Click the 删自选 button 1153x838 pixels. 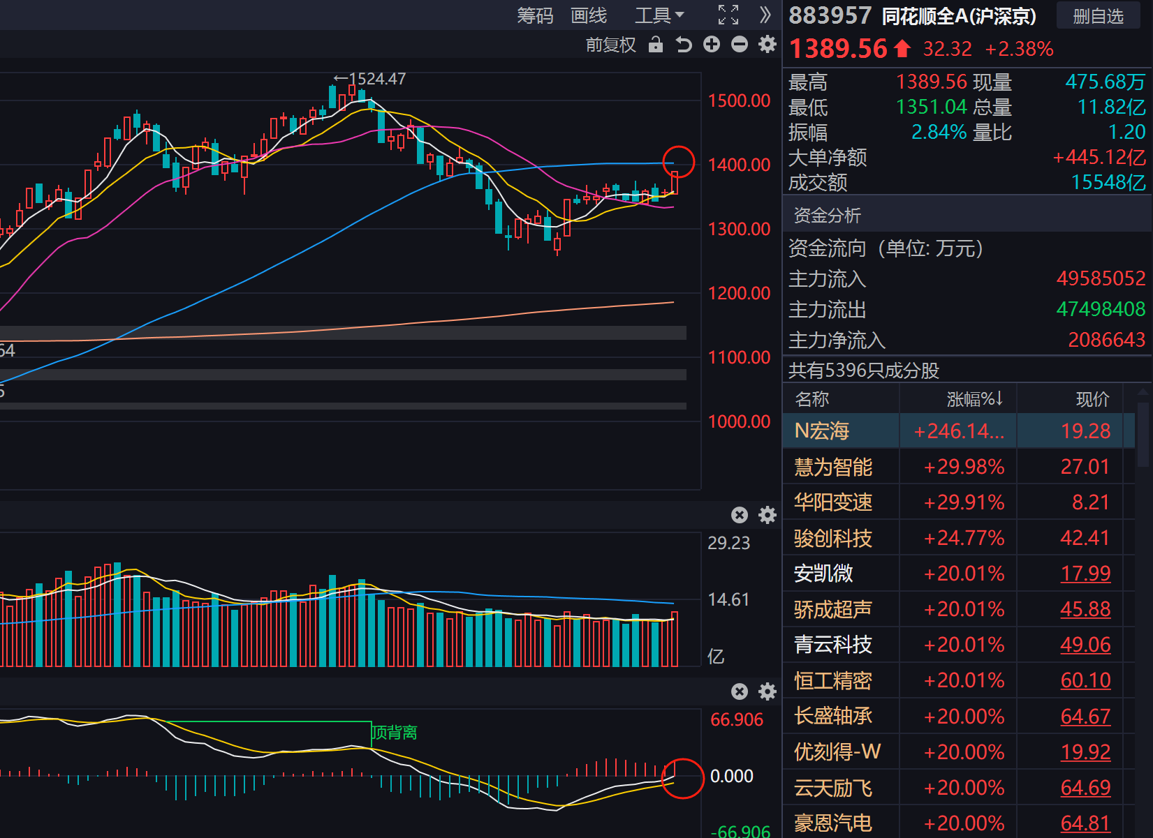pyautogui.click(x=1098, y=16)
